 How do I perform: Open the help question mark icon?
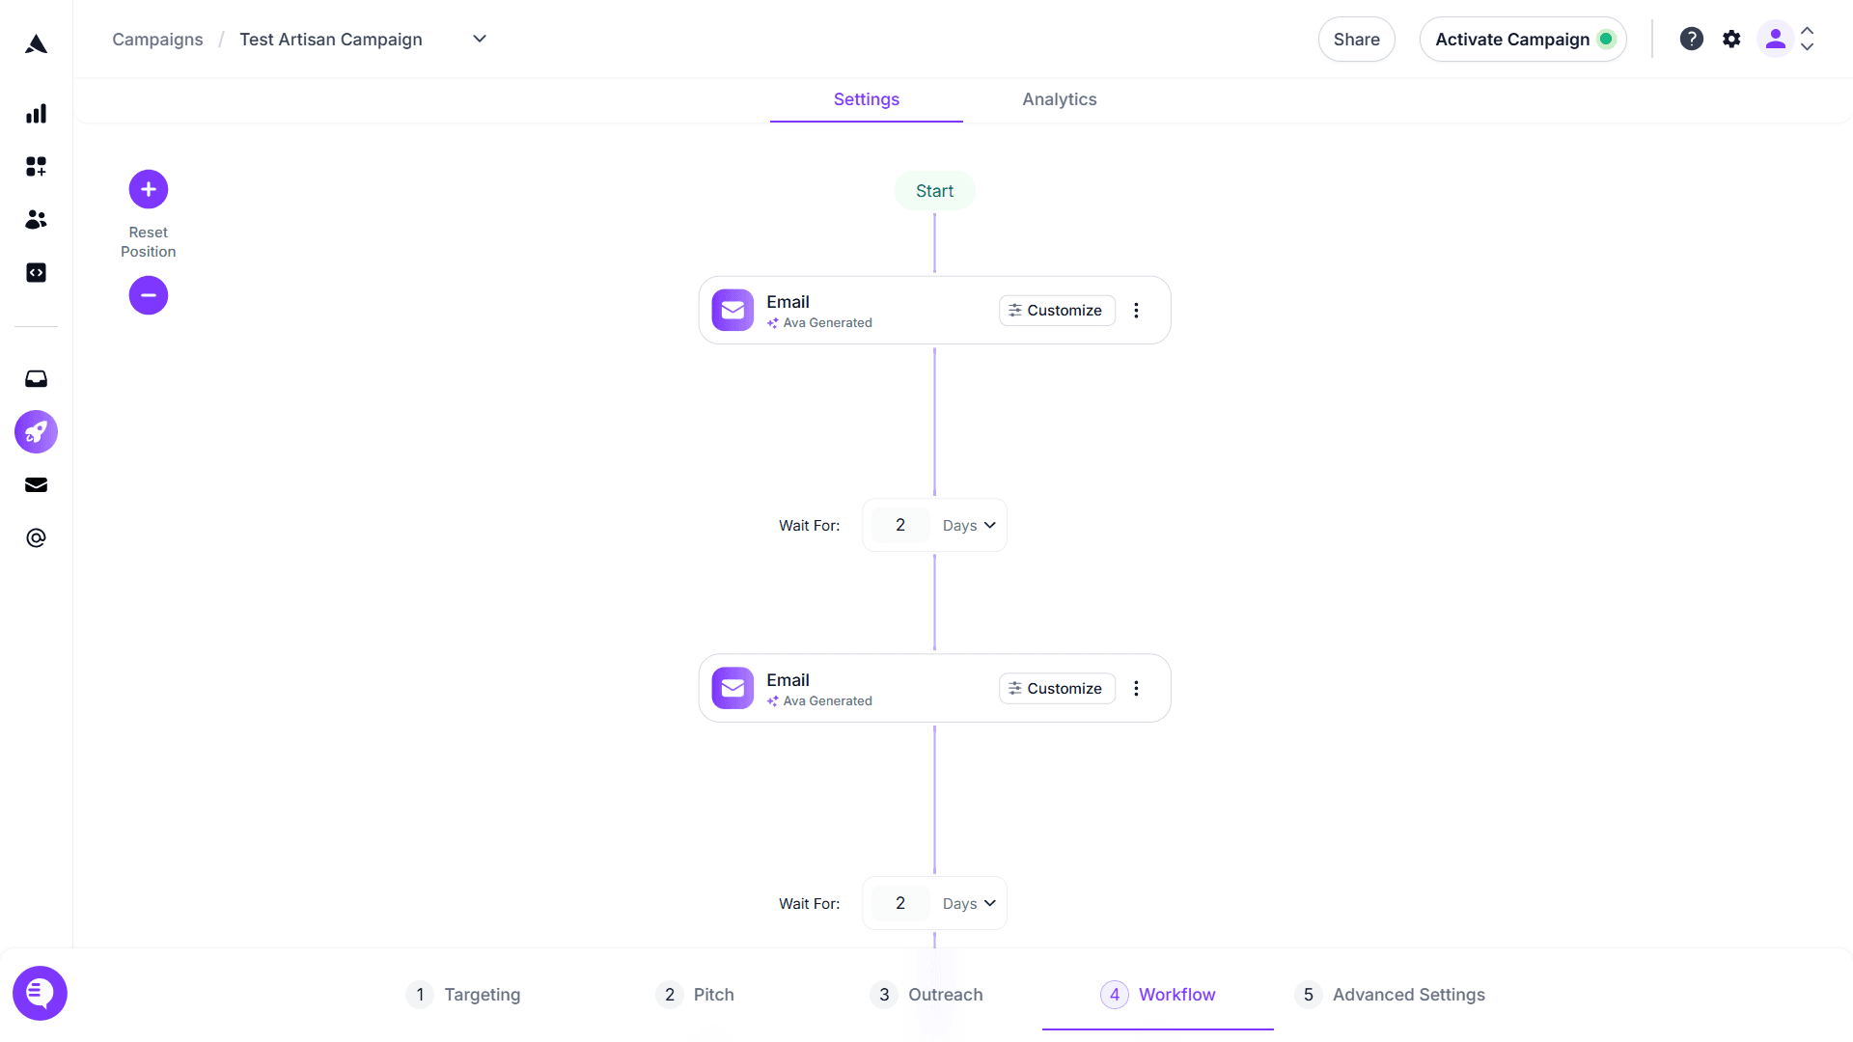1691,40
